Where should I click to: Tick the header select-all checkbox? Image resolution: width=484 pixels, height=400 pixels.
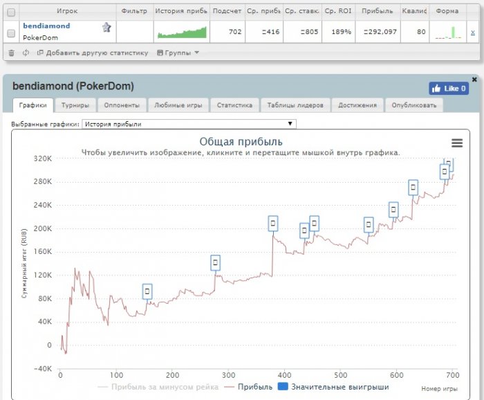pos(11,12)
